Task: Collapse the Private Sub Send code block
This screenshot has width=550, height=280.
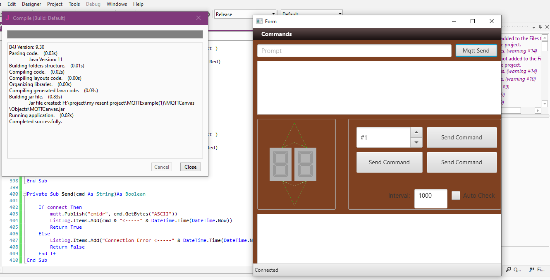Action: point(24,194)
